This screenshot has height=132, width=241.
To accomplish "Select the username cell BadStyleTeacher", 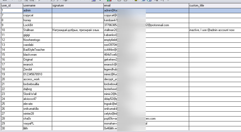I will pos(38,50).
